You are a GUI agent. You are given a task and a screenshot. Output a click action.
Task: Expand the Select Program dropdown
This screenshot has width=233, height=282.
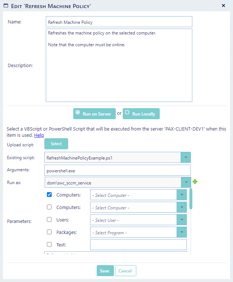181,232
